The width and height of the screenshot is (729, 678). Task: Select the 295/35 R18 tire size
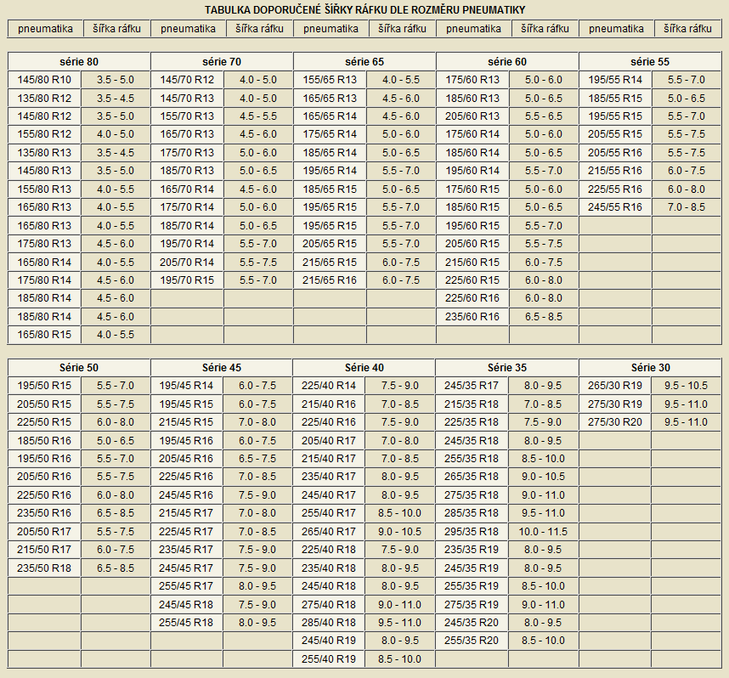(x=473, y=531)
